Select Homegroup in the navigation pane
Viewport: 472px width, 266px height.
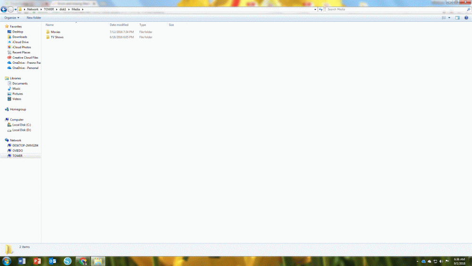pos(18,109)
